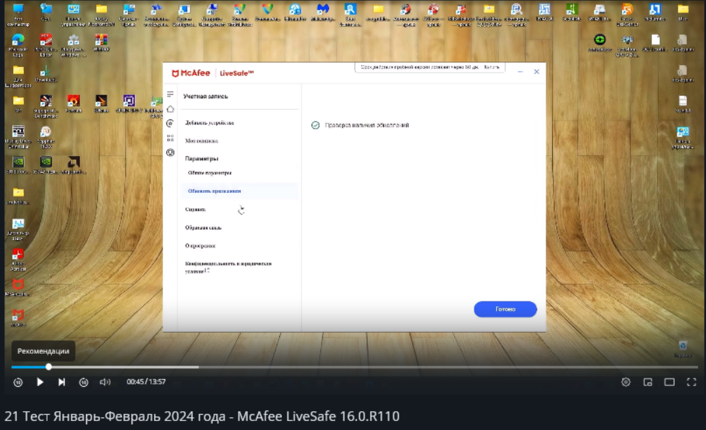Screen dimensions: 706x430
Task: Open Microsoft Edge desktop shortcut
Action: pos(18,45)
